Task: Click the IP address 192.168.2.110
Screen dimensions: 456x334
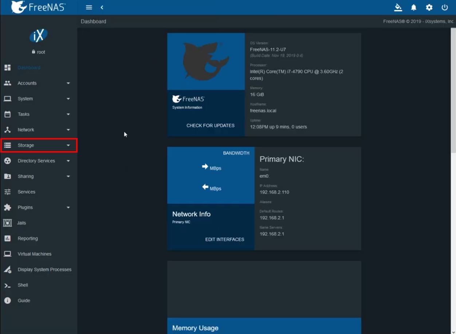Action: pyautogui.click(x=274, y=192)
